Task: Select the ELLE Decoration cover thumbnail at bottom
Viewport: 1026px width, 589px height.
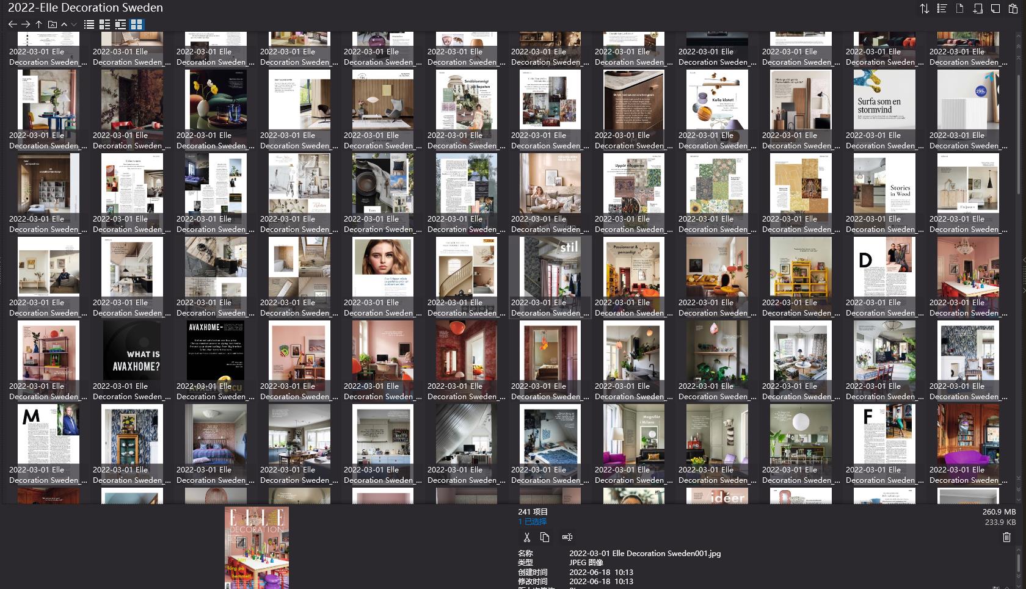Action: pyautogui.click(x=256, y=547)
